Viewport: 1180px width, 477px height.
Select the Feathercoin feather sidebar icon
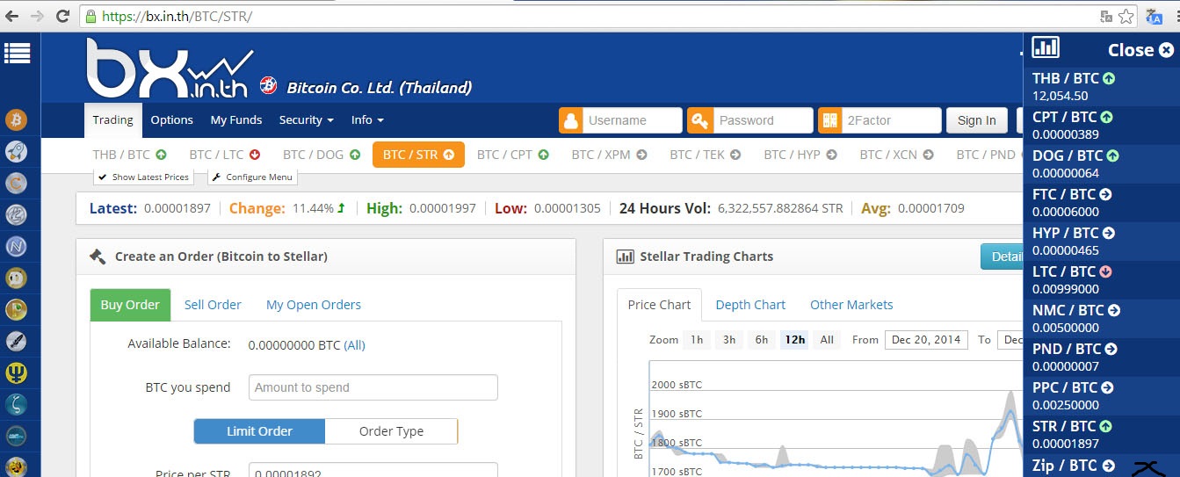17,341
